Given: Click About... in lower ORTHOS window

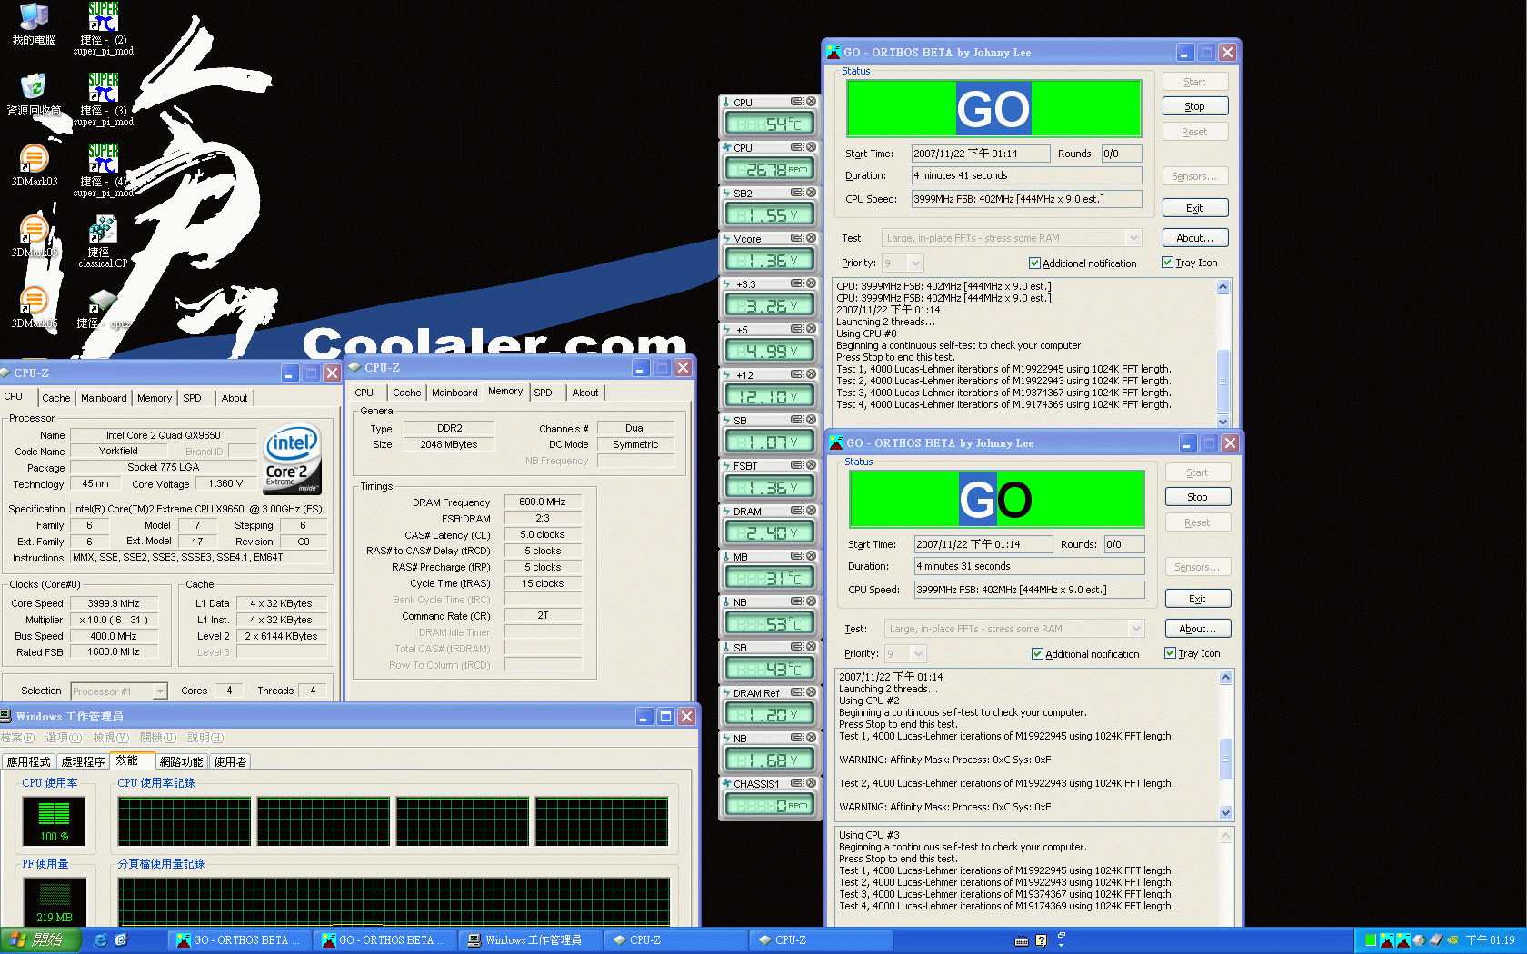Looking at the screenshot, I should [1198, 629].
